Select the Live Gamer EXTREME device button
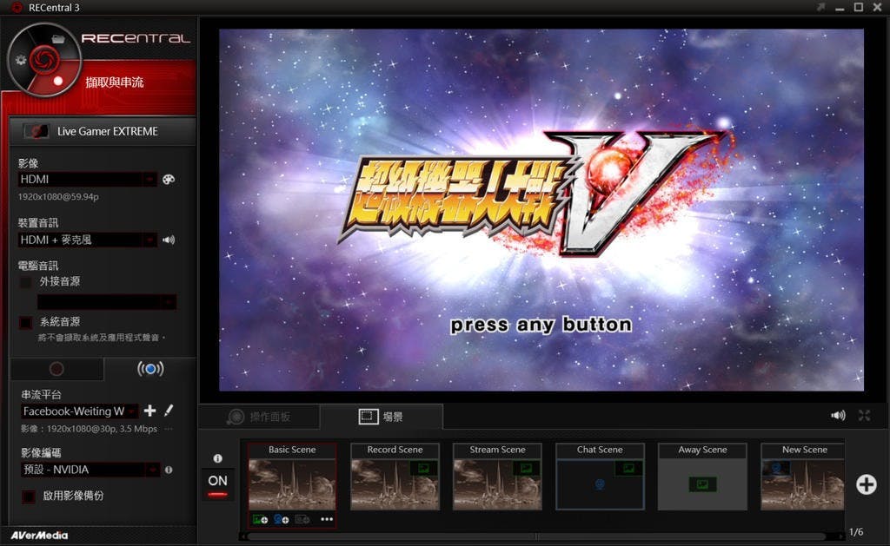The height and width of the screenshot is (546, 890). coord(103,131)
